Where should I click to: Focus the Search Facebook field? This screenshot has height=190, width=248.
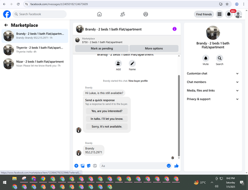tap(40, 14)
